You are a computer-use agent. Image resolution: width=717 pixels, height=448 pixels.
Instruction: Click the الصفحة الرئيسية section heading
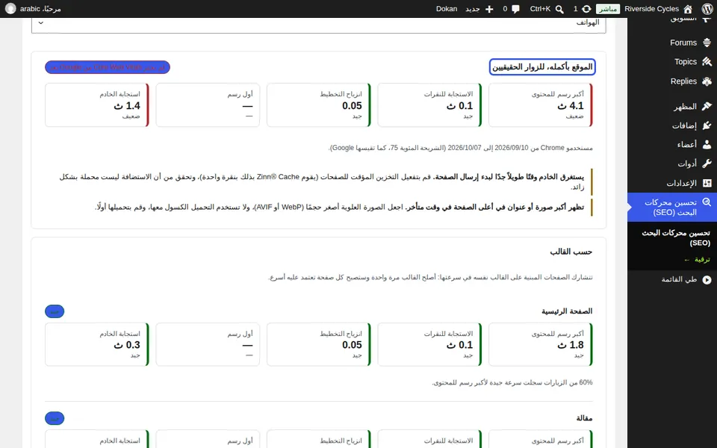coord(567,311)
